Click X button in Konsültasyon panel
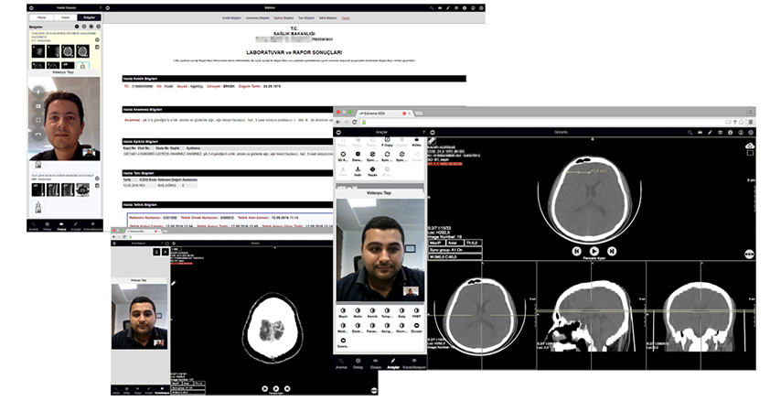 [x=166, y=252]
